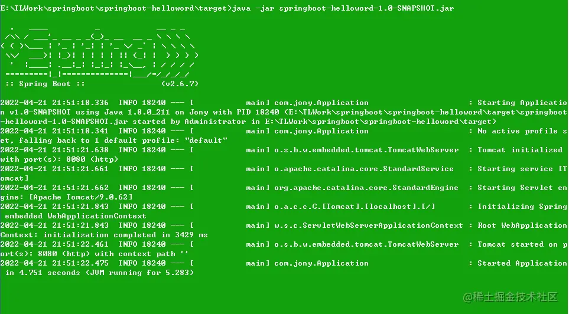The width and height of the screenshot is (569, 314).
Task: Click the timestamp '2022-04-21 21:51:18.336'
Action: click(x=54, y=103)
